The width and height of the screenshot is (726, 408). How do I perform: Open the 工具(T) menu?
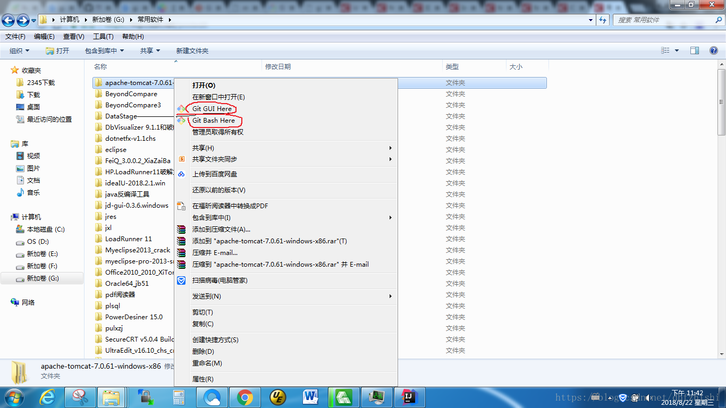tap(103, 37)
